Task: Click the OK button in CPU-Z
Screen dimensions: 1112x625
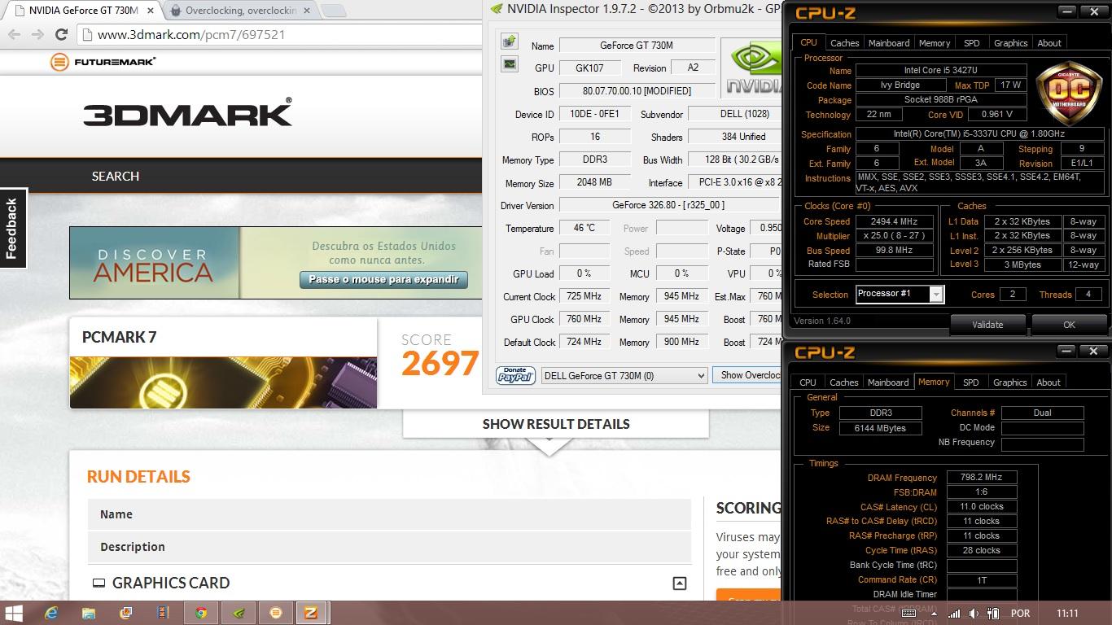Action: point(1069,325)
